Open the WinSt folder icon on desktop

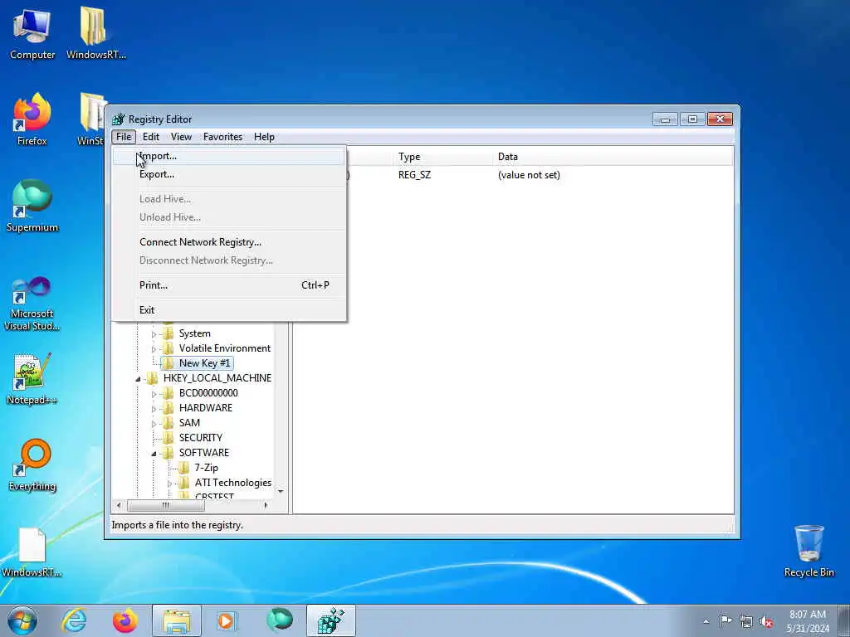point(91,119)
